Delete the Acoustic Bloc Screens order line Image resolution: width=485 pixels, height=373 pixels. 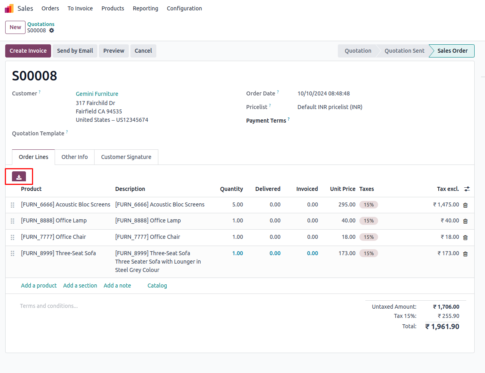465,205
